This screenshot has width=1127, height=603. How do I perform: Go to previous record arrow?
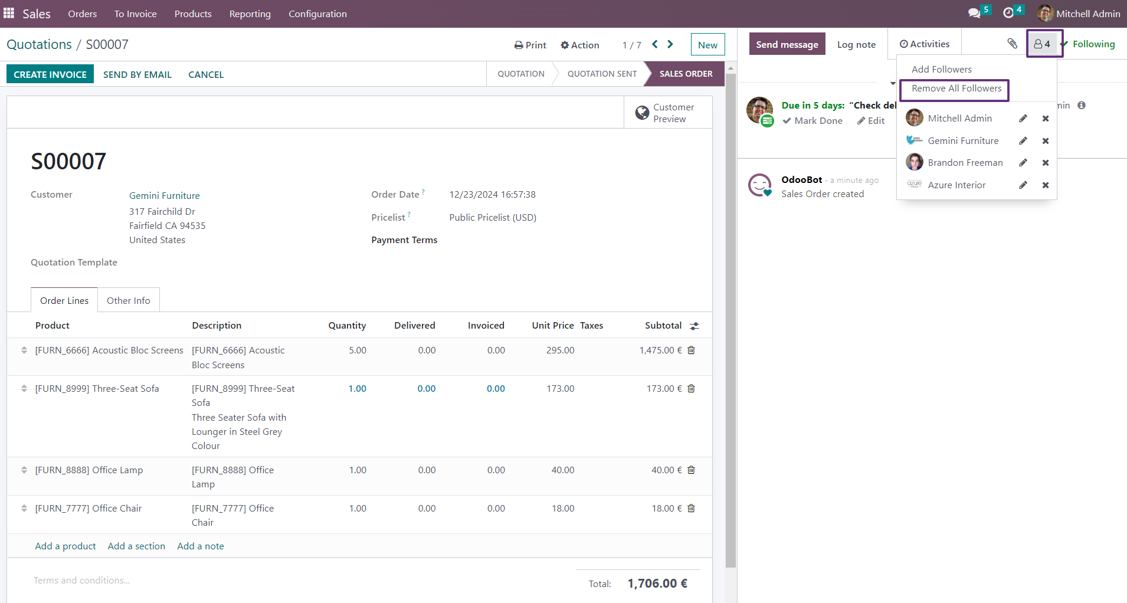point(655,44)
